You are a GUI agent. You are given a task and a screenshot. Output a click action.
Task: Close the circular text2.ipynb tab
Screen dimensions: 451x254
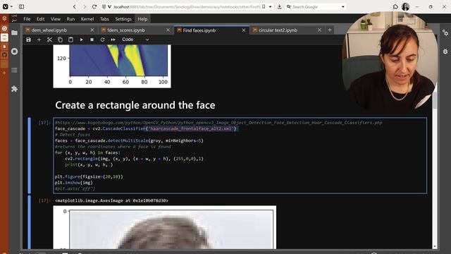(x=319, y=30)
